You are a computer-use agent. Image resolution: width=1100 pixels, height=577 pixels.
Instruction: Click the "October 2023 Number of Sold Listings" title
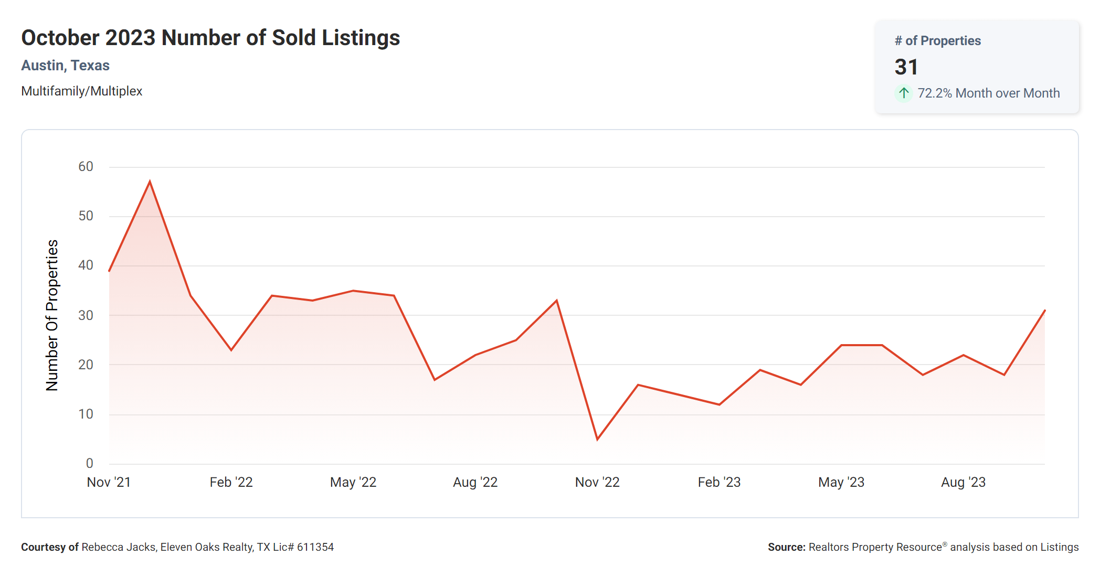[x=210, y=38]
